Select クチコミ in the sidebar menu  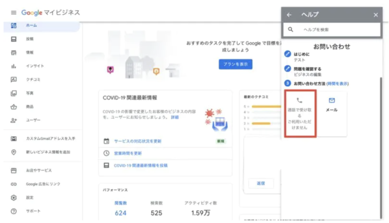click(33, 79)
